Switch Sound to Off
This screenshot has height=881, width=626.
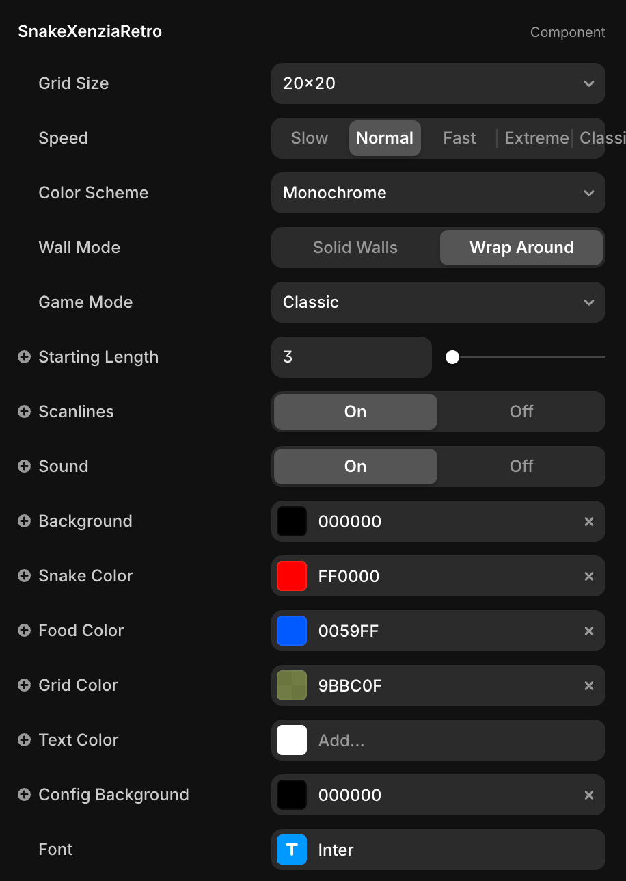(x=521, y=466)
